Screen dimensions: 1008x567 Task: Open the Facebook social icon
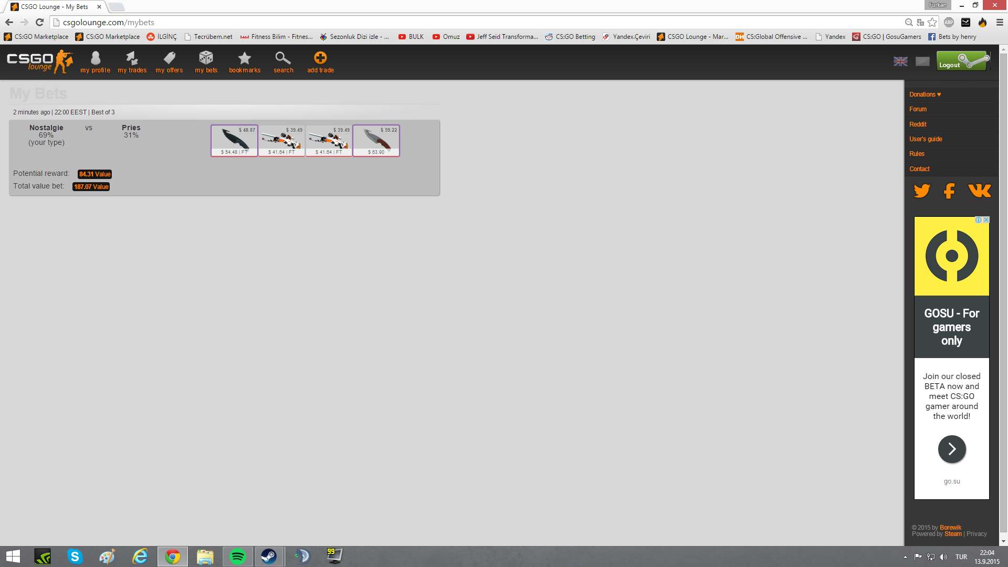tap(949, 190)
